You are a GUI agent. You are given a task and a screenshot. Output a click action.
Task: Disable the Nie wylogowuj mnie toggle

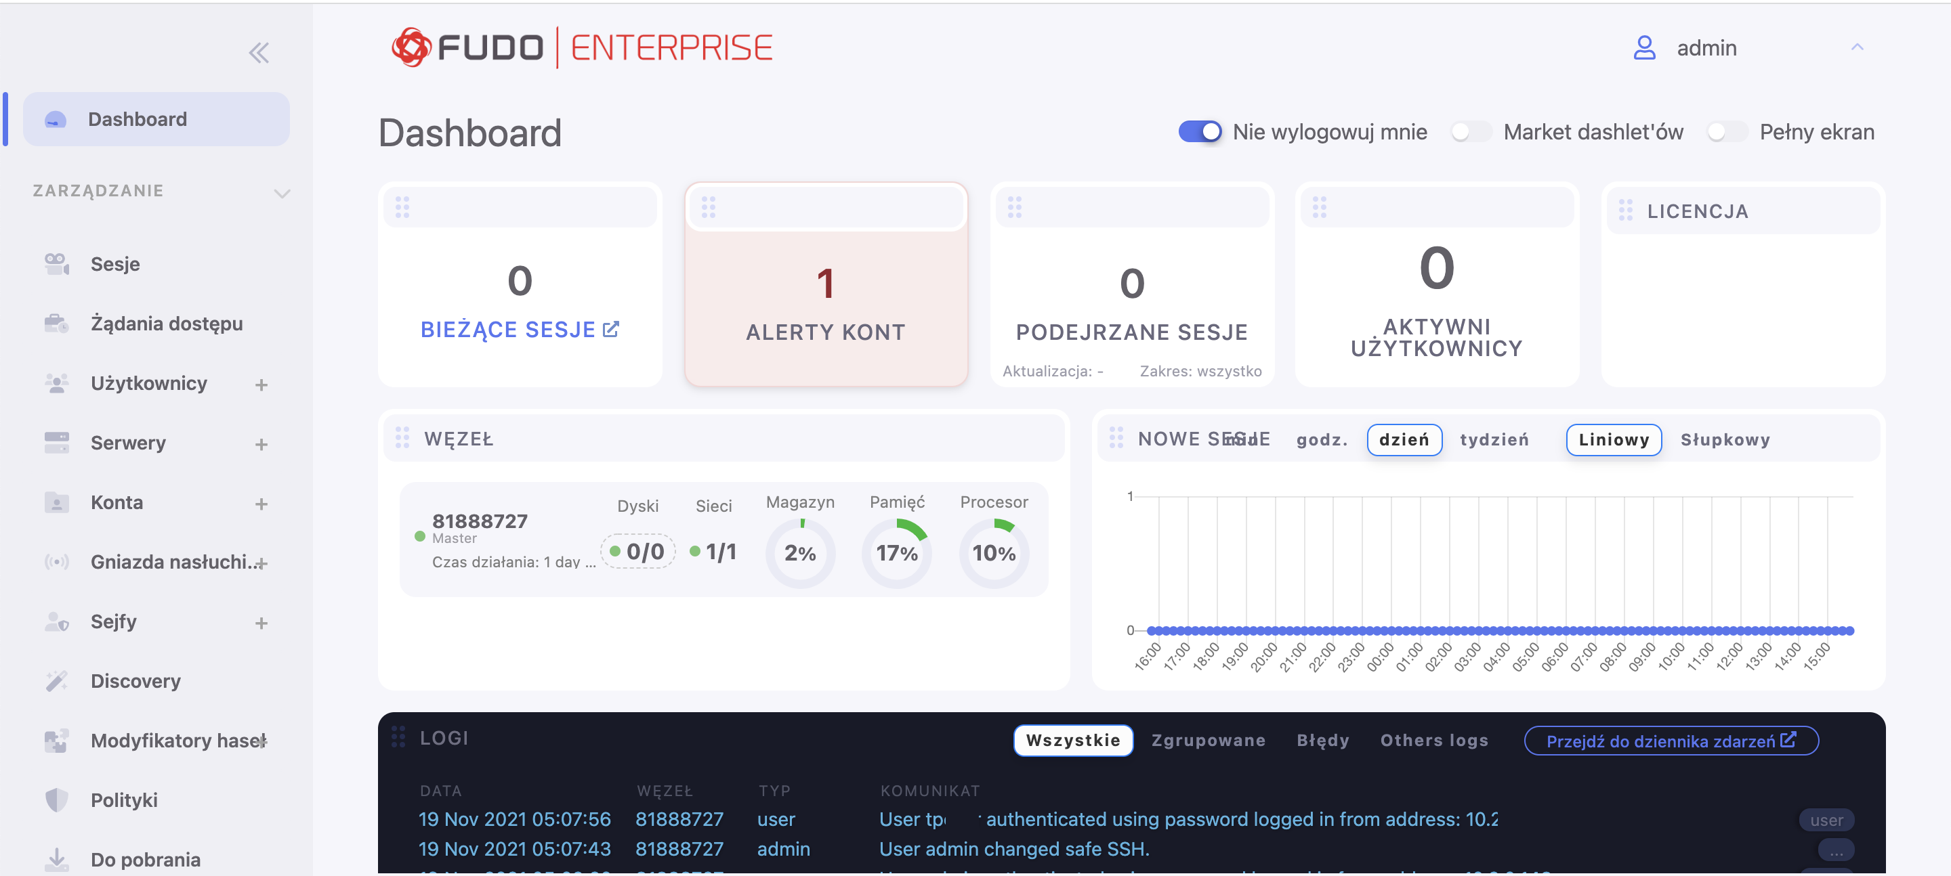click(x=1200, y=132)
